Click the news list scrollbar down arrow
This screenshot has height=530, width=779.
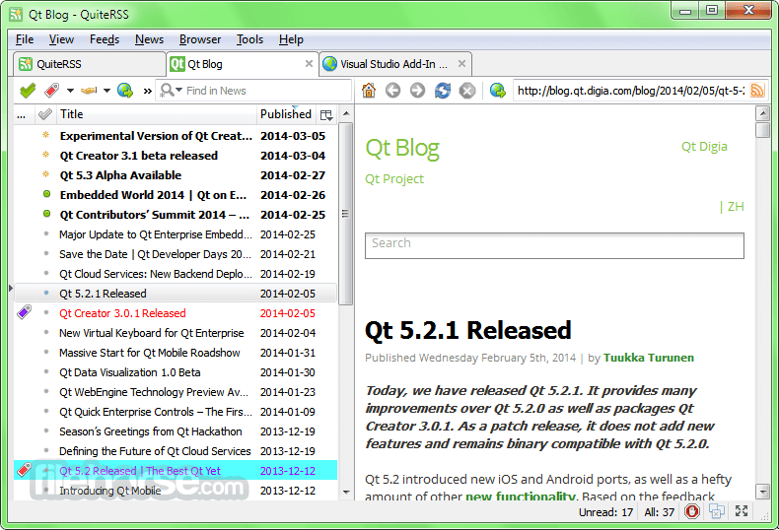point(346,492)
